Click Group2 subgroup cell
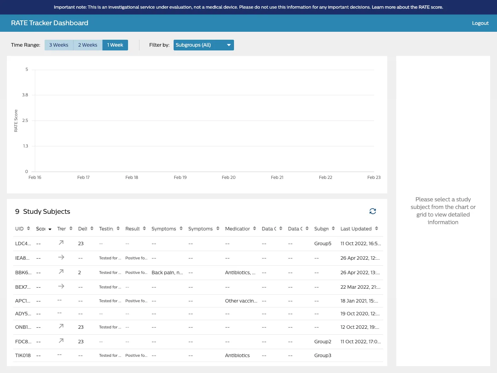Screen dimensions: 497x373 [x=323, y=342]
